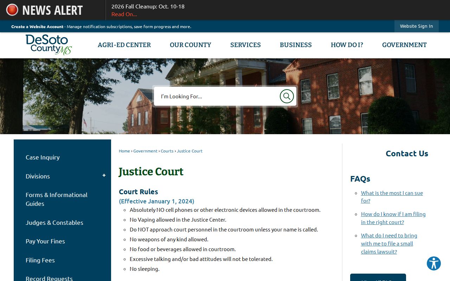
Task: Open FAQ about filing a small claims lawsuit
Action: coord(389,243)
